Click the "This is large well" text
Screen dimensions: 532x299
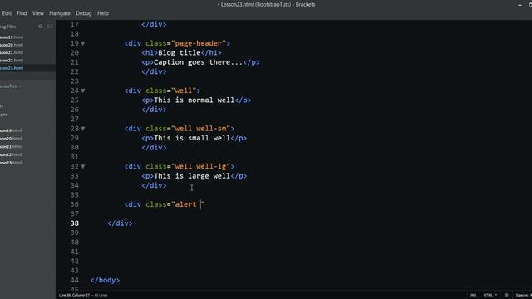[192, 176]
